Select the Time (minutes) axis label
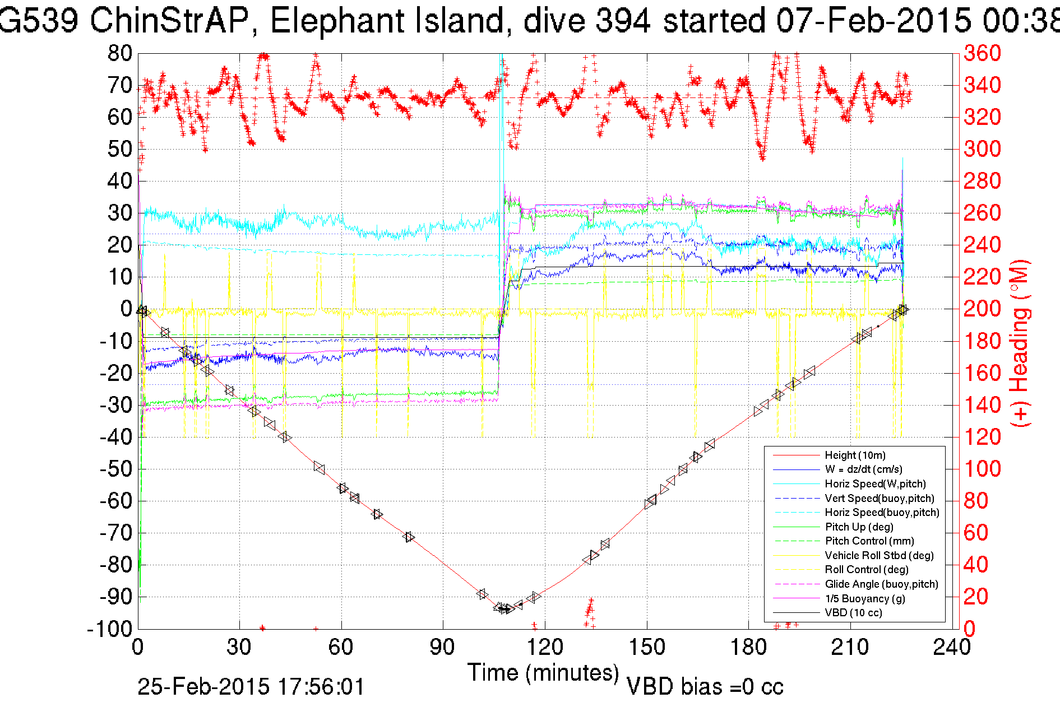 click(543, 672)
